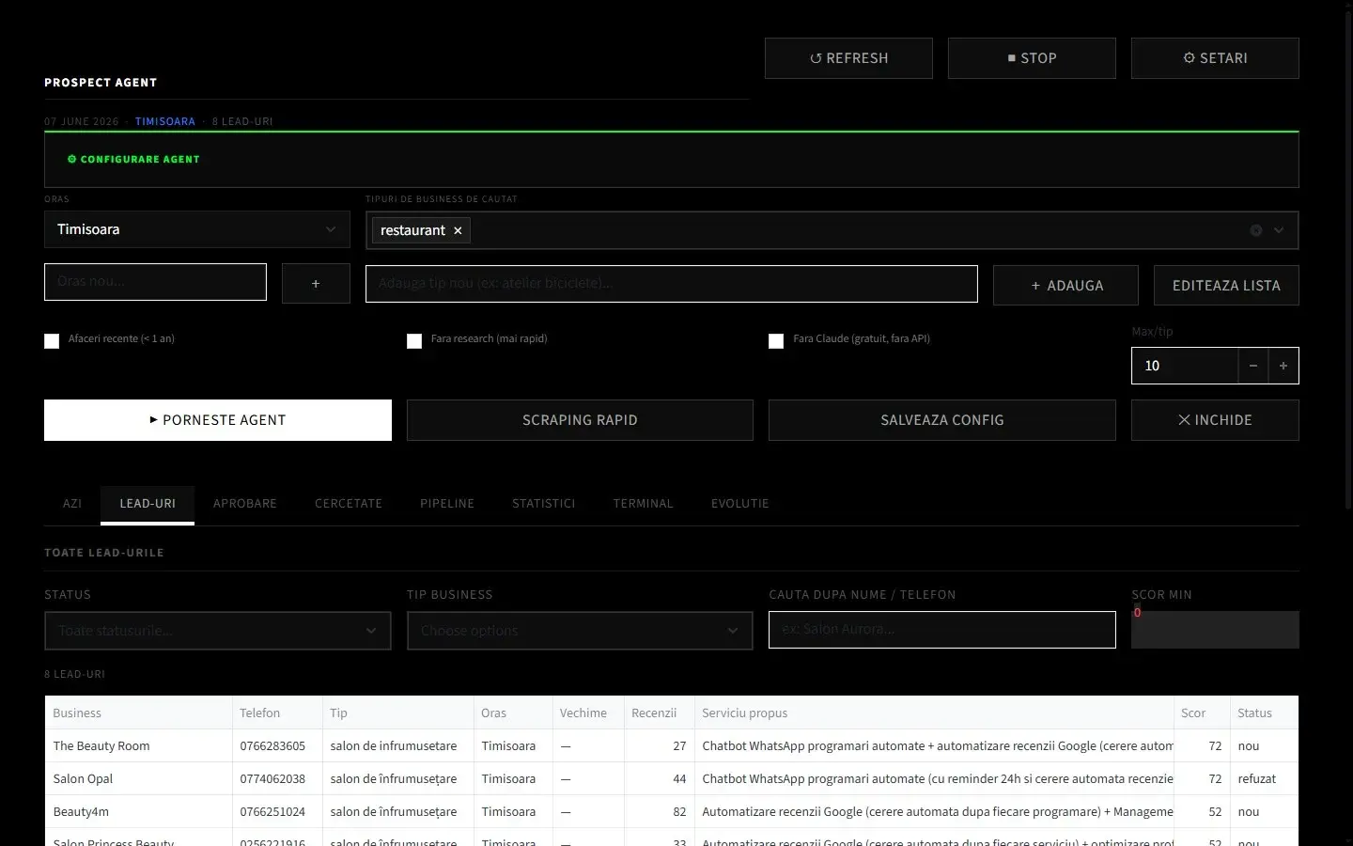The image size is (1353, 846).
Task: Sort by the Recenzii column header
Action: pyautogui.click(x=660, y=713)
